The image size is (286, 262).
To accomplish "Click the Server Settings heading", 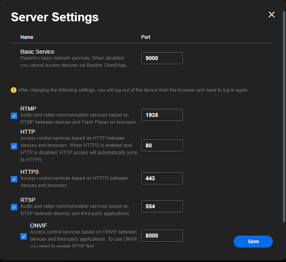I will (x=55, y=17).
